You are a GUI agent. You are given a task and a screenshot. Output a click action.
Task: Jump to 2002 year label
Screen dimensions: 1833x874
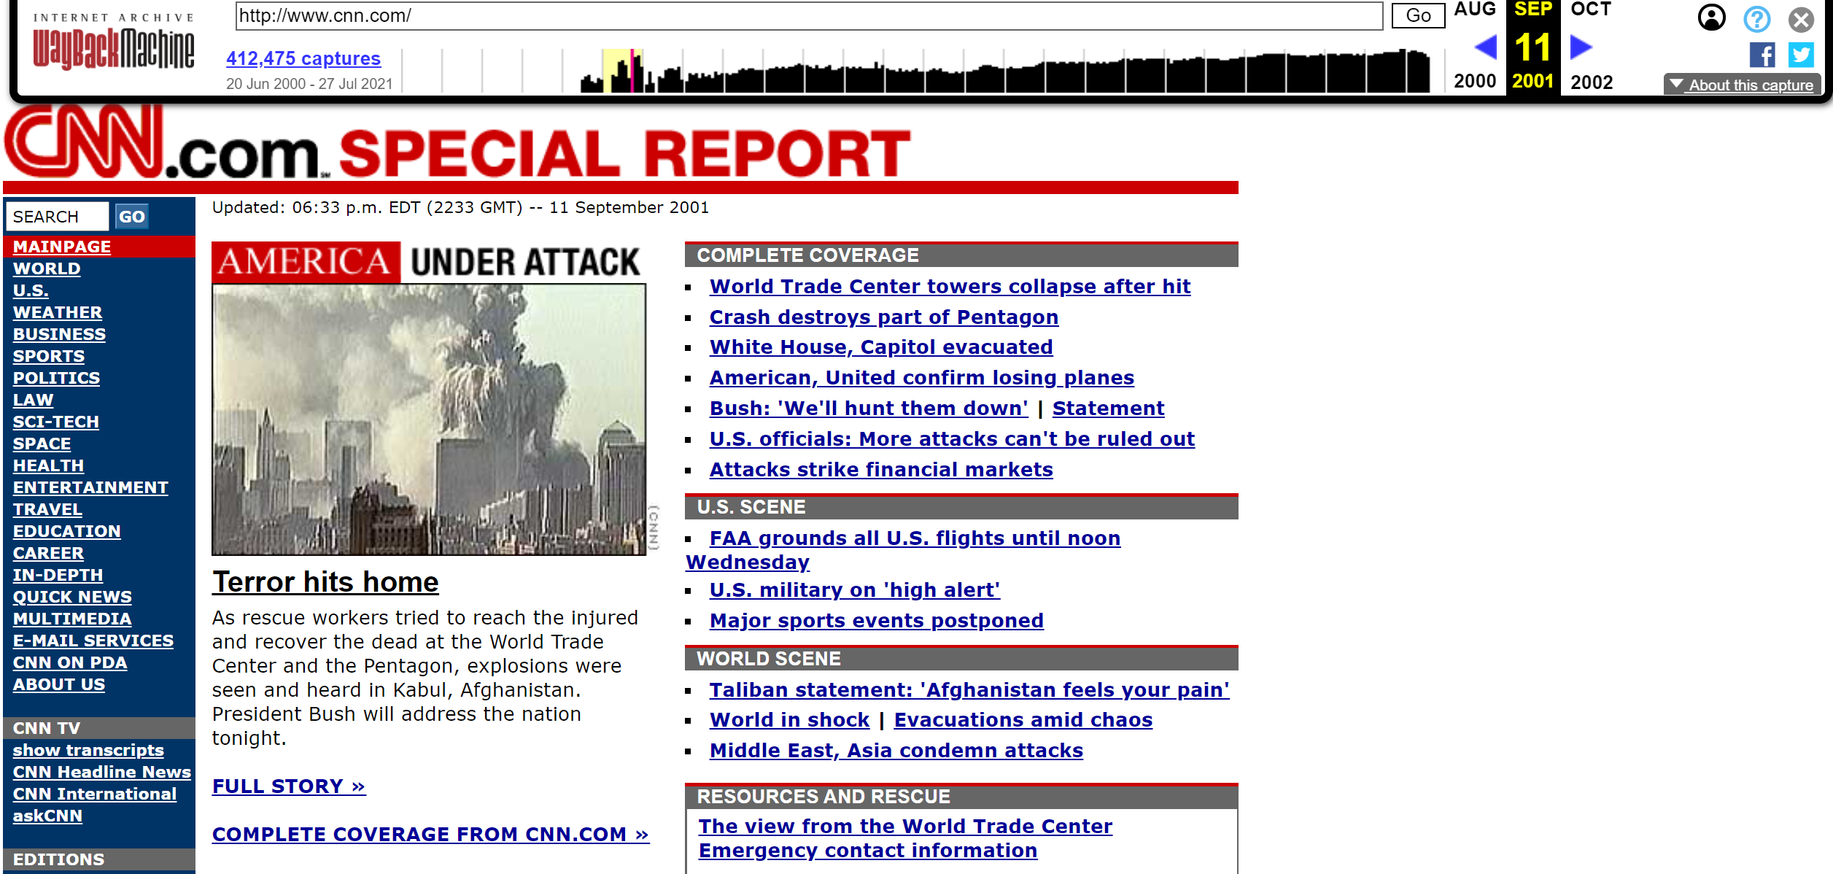tap(1591, 82)
